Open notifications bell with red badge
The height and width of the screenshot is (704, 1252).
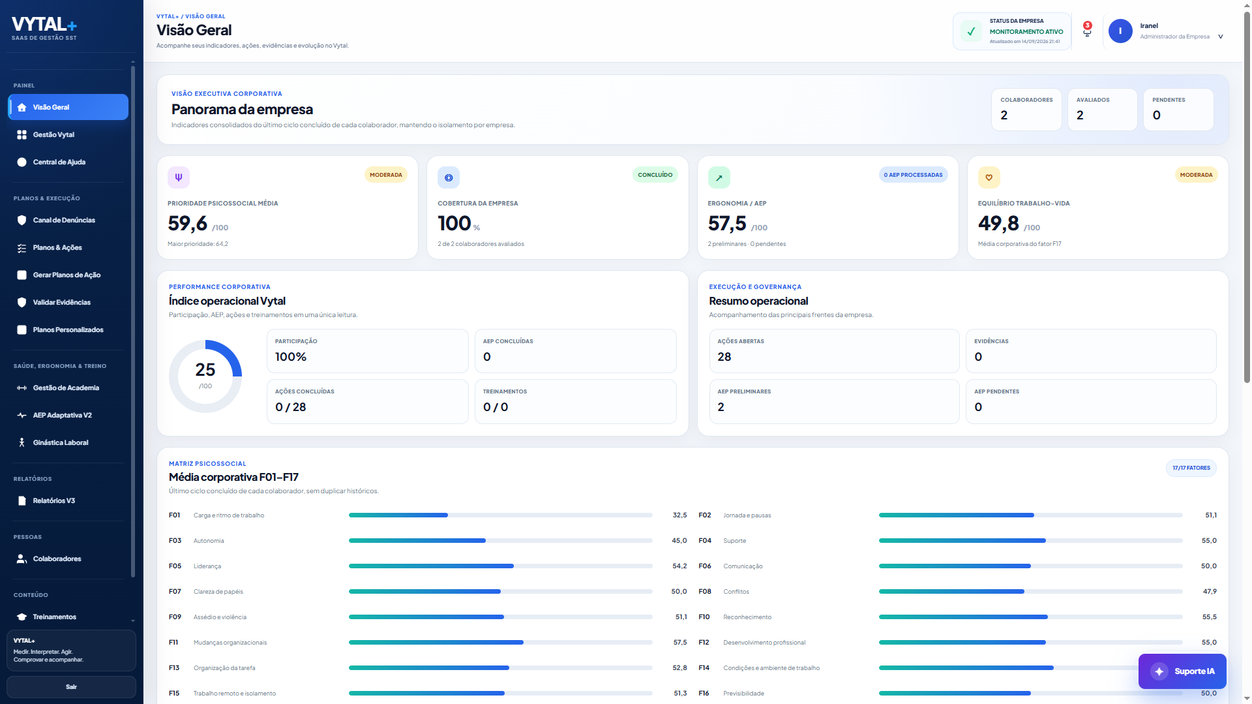coord(1087,30)
